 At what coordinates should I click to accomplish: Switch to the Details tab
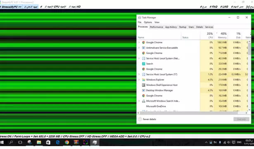[199, 27]
